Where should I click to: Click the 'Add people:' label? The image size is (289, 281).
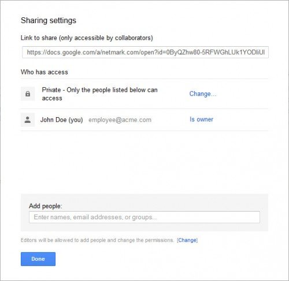pyautogui.click(x=46, y=206)
